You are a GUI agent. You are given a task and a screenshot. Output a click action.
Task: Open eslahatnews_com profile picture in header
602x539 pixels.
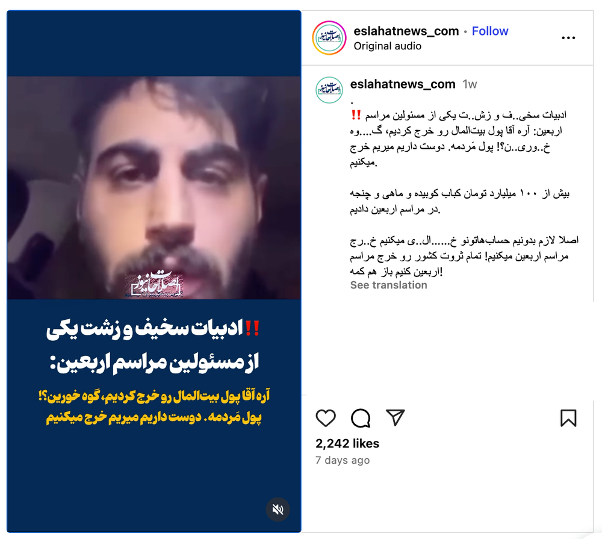[329, 38]
